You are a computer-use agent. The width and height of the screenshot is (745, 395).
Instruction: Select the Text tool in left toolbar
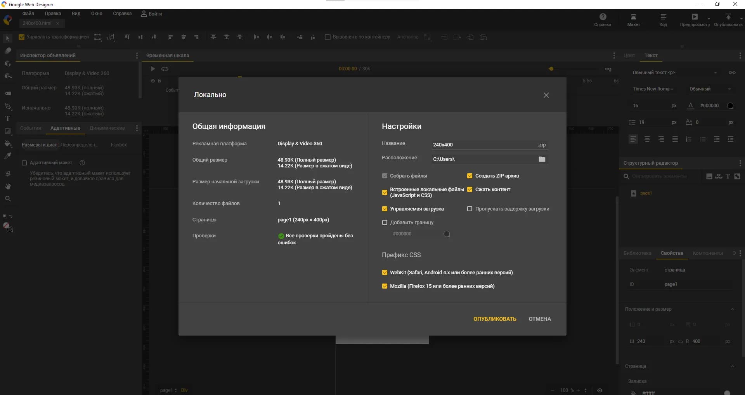(x=7, y=118)
